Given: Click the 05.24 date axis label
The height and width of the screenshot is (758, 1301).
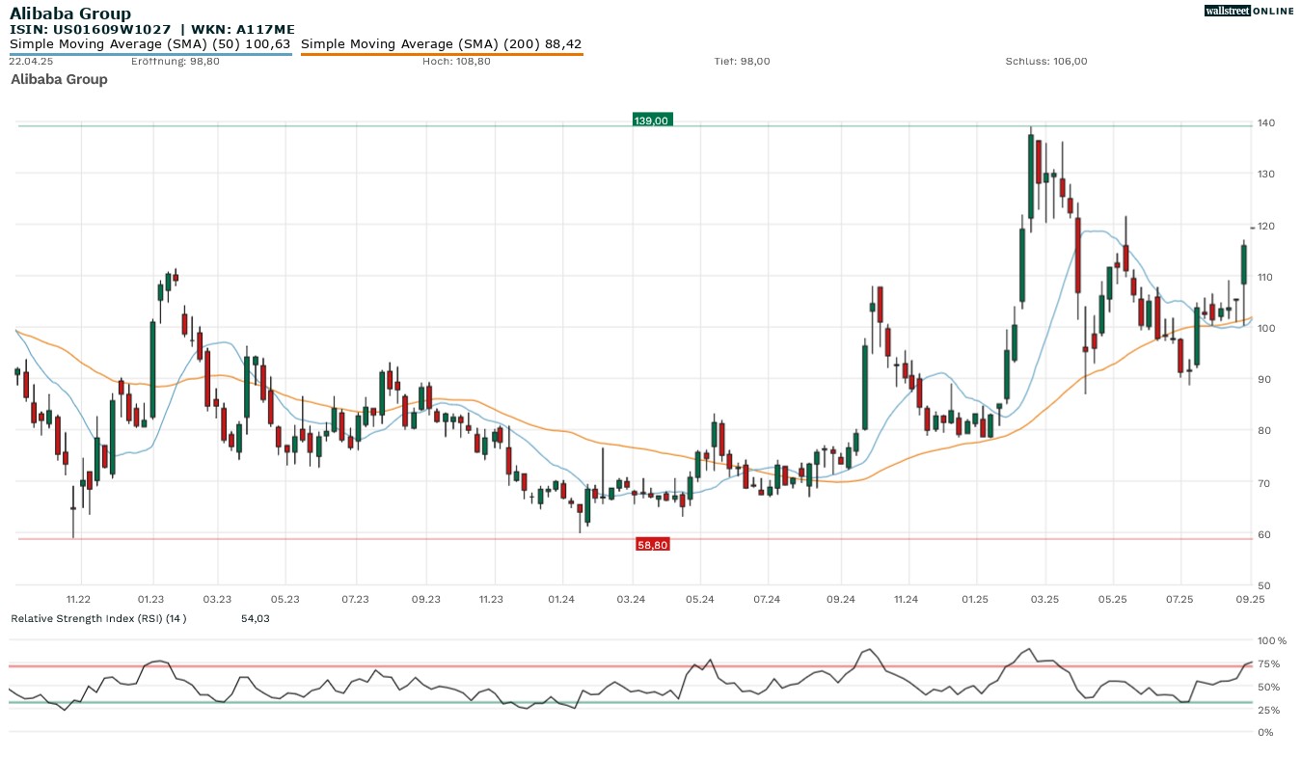Looking at the screenshot, I should 700,600.
